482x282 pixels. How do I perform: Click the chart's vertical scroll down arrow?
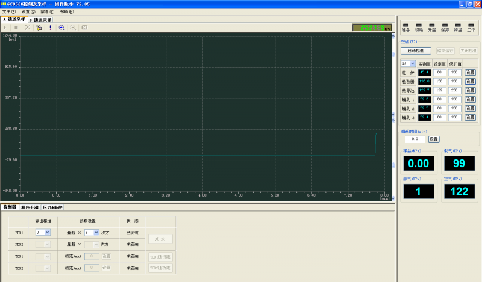pyautogui.click(x=393, y=198)
